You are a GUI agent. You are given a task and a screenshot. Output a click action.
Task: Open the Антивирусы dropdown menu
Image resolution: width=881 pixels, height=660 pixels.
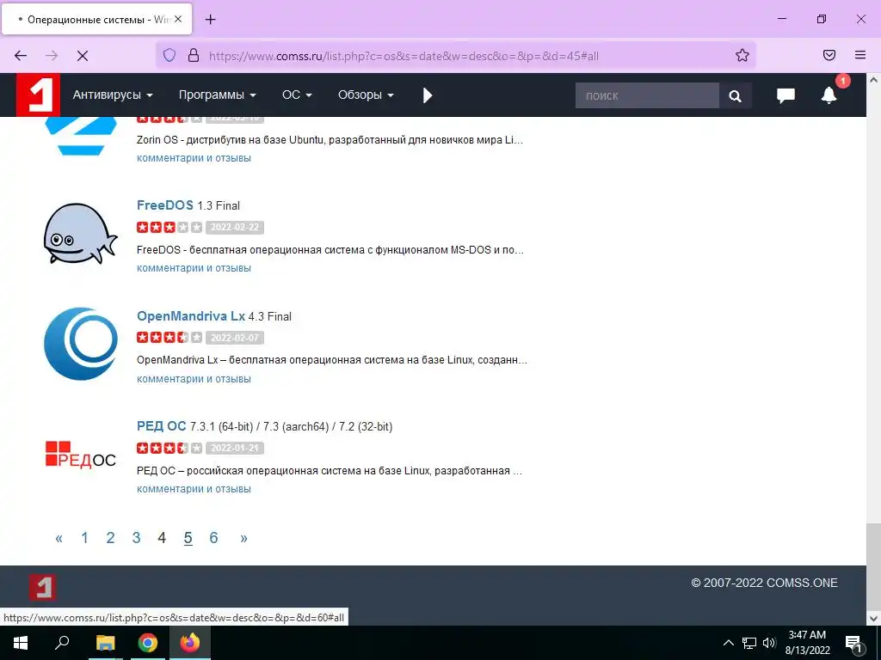tap(113, 95)
